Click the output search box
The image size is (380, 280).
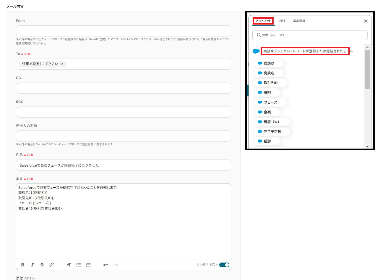click(310, 35)
